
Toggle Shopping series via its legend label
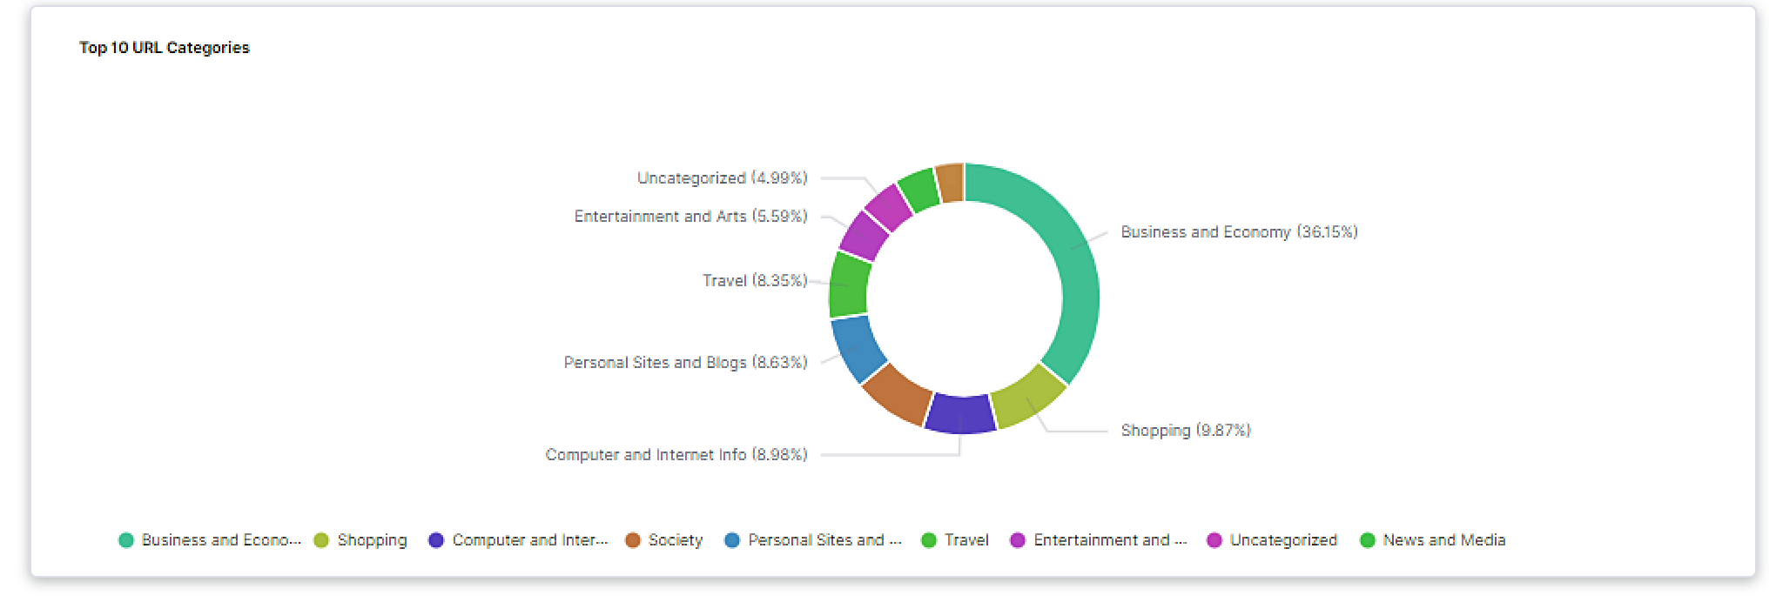(372, 540)
